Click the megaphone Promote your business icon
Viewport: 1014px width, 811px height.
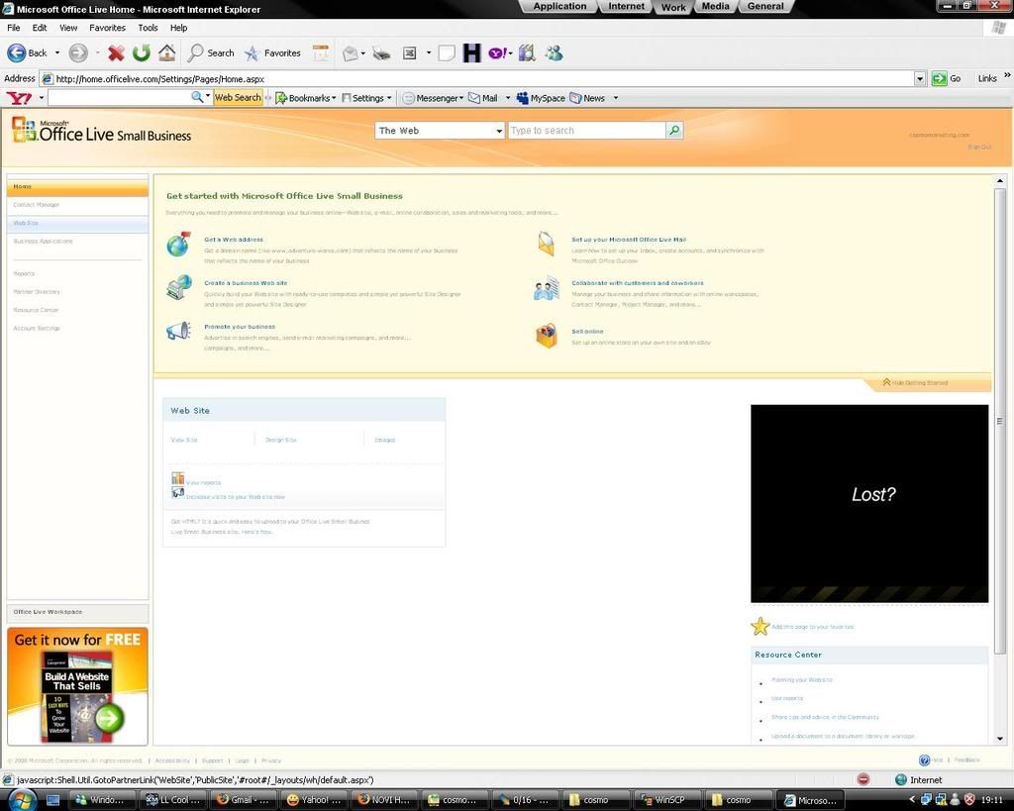(178, 331)
